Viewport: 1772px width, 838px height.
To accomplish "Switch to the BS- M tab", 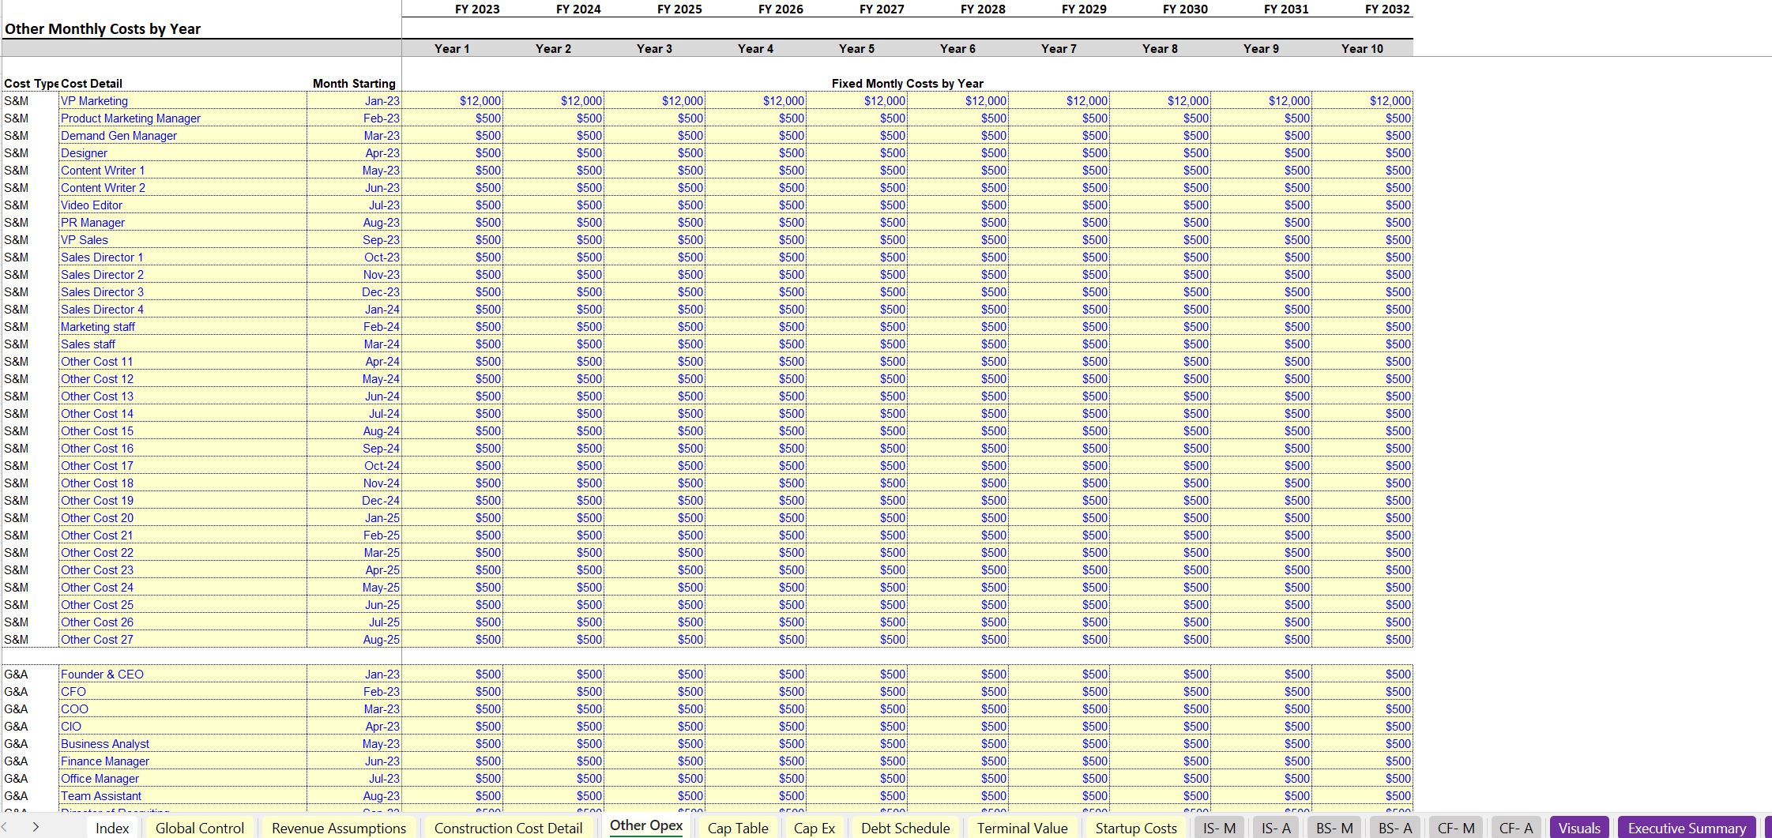I will (1334, 828).
